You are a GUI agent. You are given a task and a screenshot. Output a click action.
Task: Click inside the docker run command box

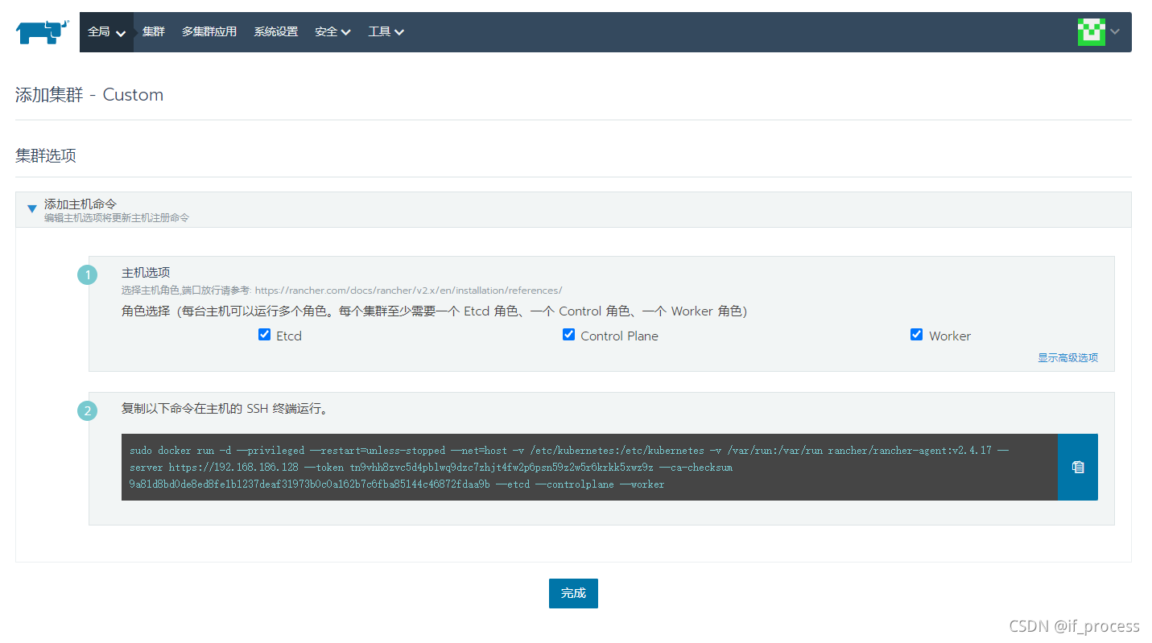click(589, 468)
